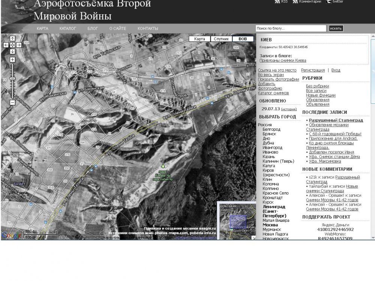Open Уфа. Снимок станции Дёма post

click(334, 157)
